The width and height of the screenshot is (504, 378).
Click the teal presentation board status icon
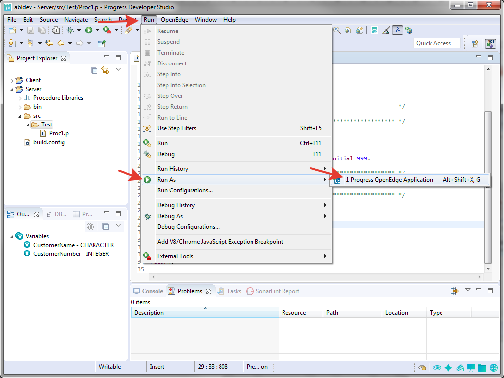(471, 368)
